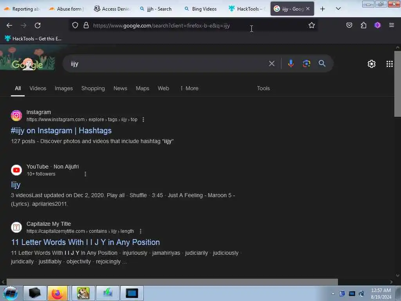Select the News search tab
401x301 pixels.
pyautogui.click(x=121, y=88)
